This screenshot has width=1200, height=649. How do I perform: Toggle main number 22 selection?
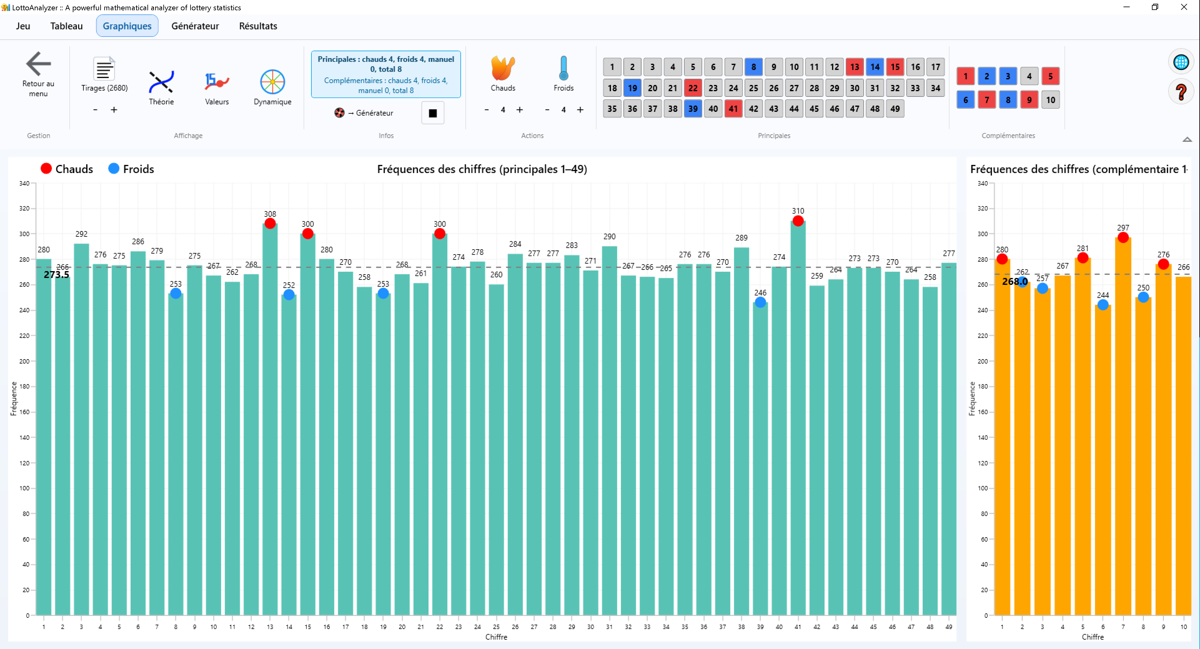pyautogui.click(x=693, y=88)
